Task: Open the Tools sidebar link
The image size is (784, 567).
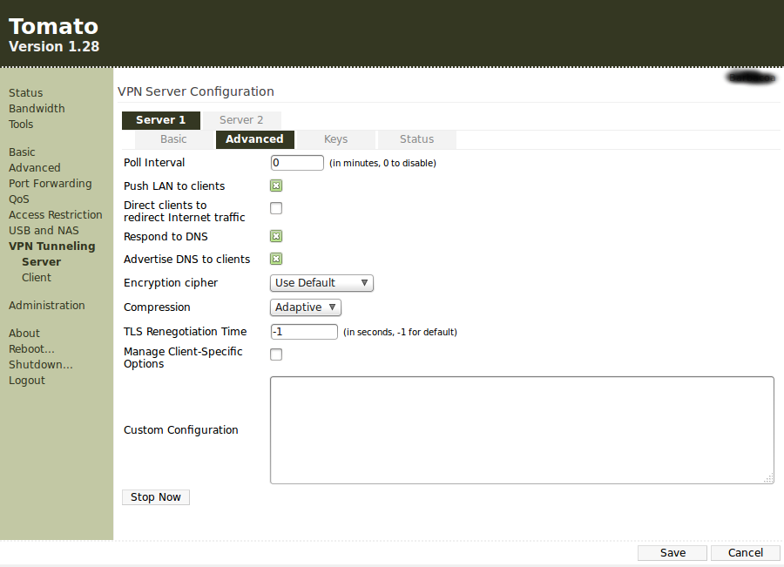Action: click(21, 125)
